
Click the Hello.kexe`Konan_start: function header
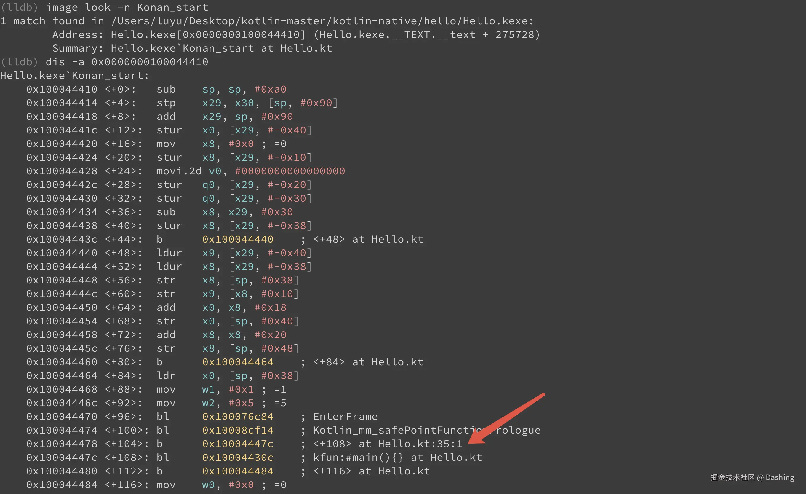(x=75, y=76)
